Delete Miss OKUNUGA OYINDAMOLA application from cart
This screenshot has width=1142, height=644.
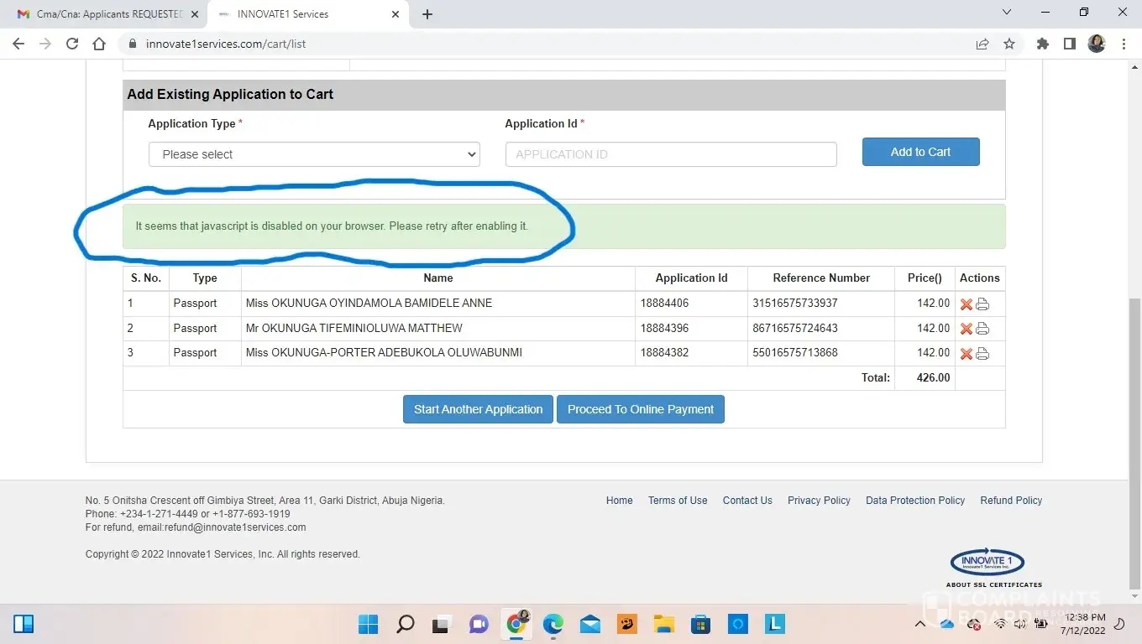pos(966,304)
